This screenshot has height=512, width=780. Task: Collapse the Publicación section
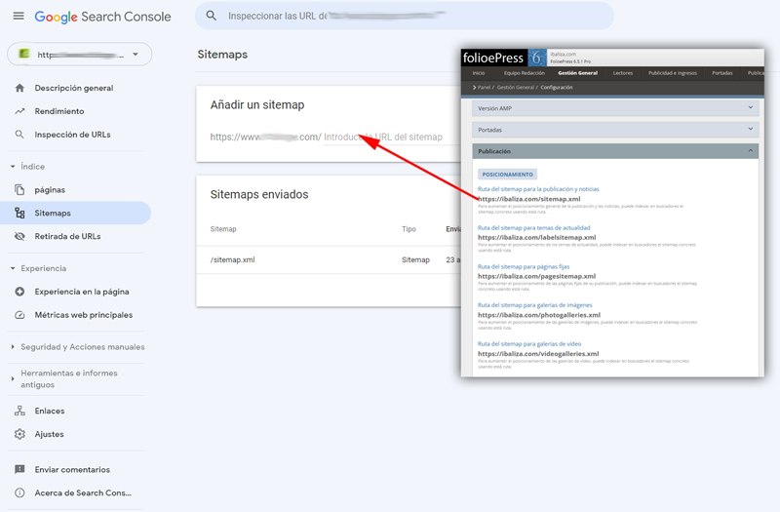click(x=615, y=151)
